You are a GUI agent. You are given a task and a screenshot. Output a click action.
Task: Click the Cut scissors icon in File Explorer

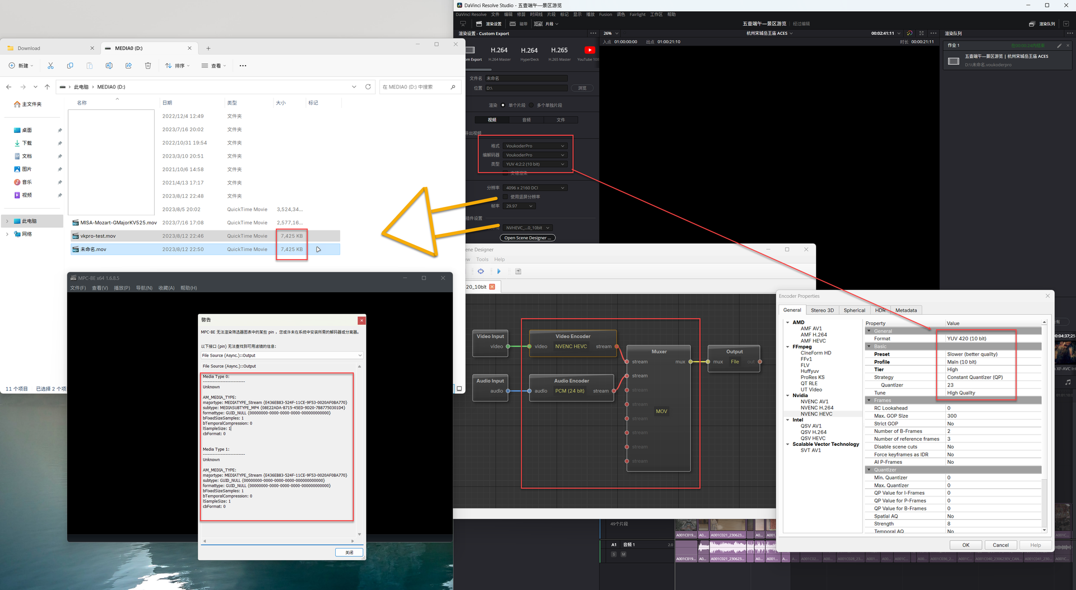coord(50,66)
